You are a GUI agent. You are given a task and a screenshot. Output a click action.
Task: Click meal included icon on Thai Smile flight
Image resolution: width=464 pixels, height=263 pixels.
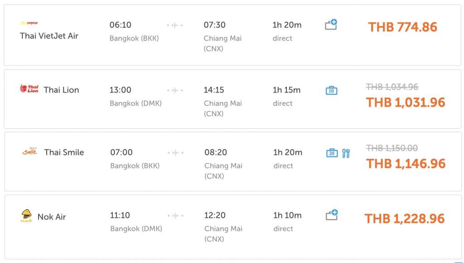point(346,153)
